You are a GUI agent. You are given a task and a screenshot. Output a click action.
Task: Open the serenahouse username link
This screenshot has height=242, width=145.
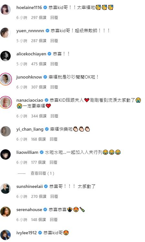pos(29,209)
